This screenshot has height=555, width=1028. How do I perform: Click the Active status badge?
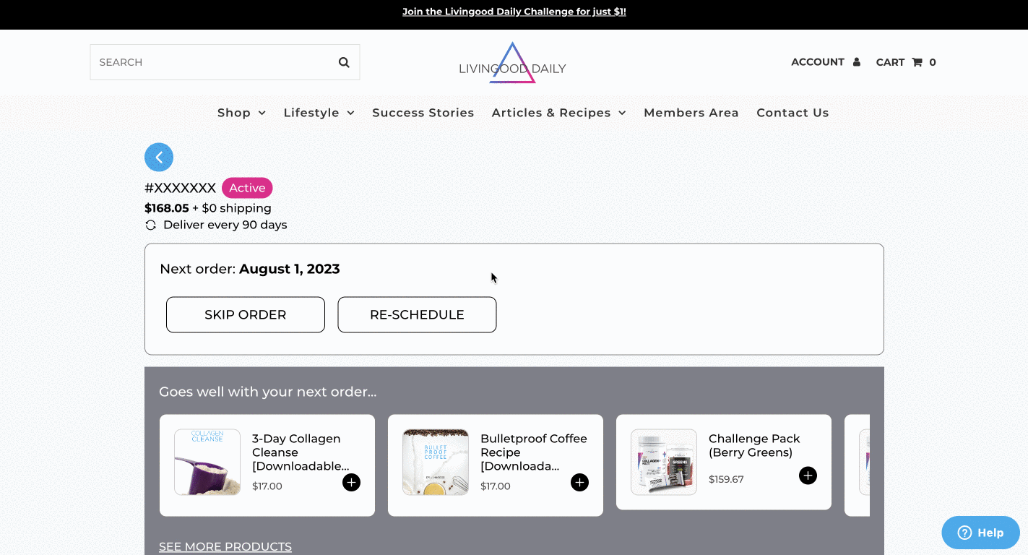tap(247, 188)
